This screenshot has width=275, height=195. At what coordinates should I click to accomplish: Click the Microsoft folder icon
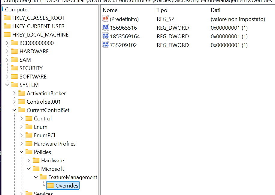click(x=36, y=169)
